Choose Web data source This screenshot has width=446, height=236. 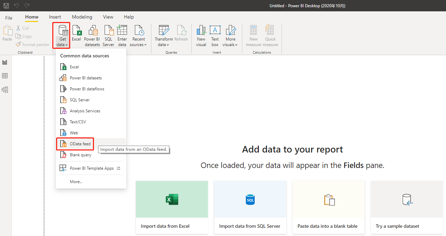(x=91, y=133)
